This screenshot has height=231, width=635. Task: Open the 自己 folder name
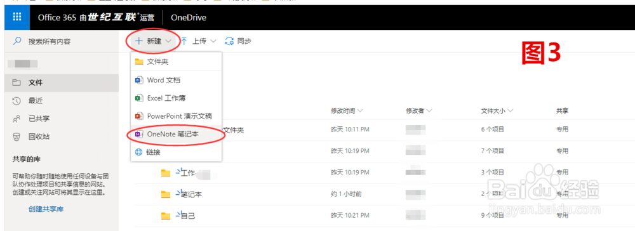(x=188, y=216)
